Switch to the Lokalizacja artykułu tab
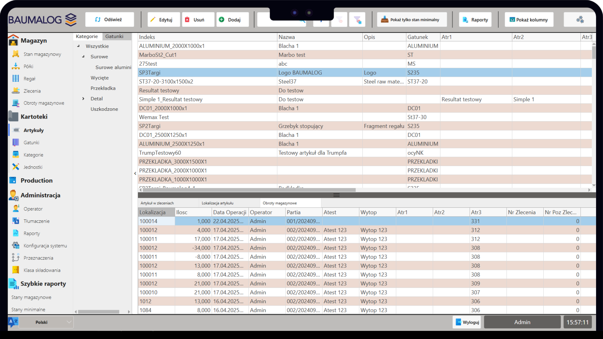This screenshot has height=339, width=603. (217, 203)
